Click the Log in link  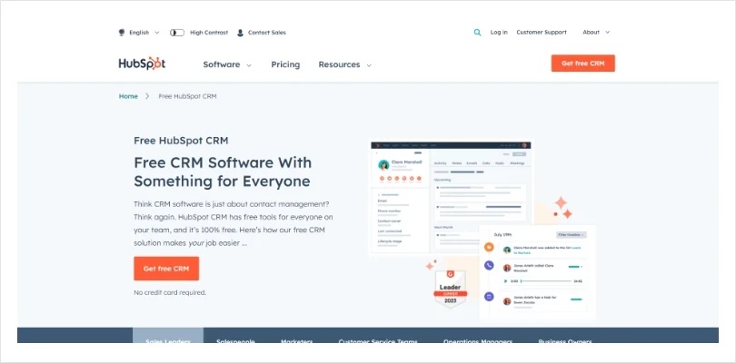click(499, 33)
